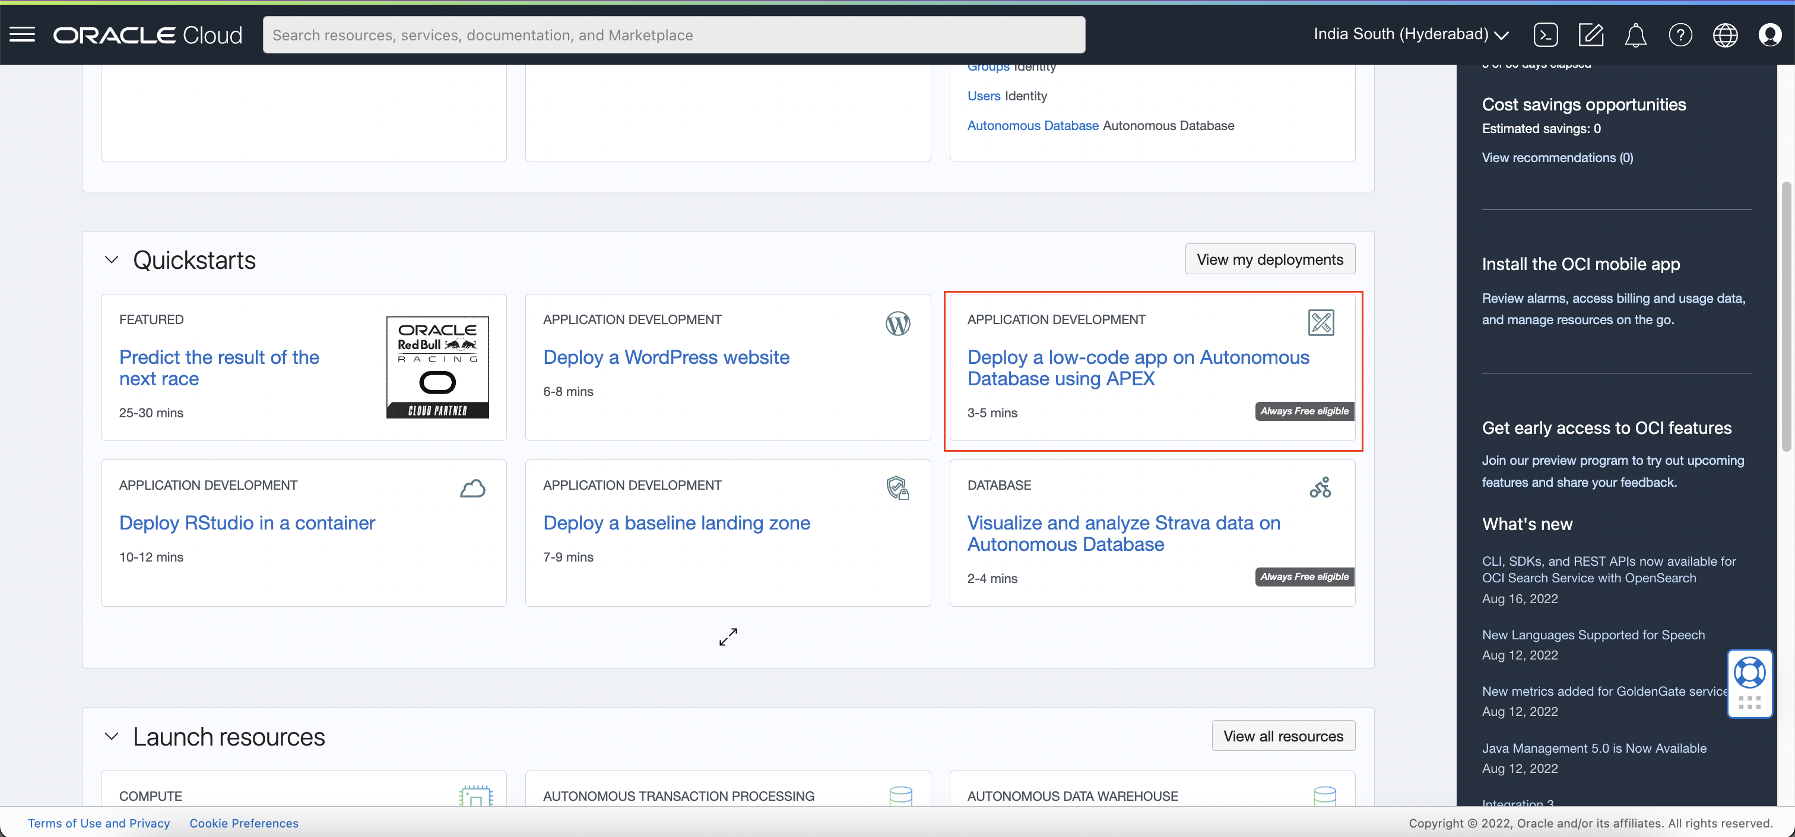Viewport: 1795px width, 837px height.
Task: Launch Cloud Shell developer tools icon
Action: click(1546, 34)
